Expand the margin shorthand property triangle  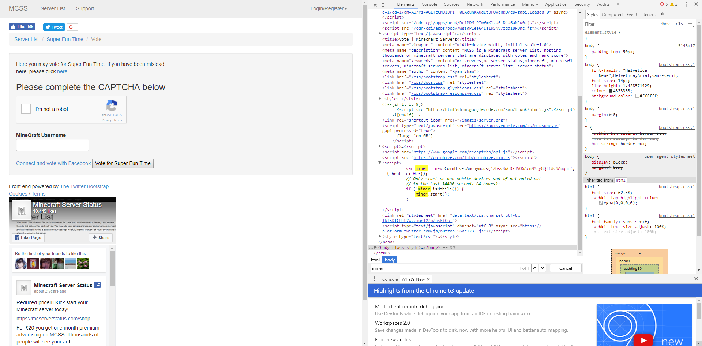click(610, 115)
